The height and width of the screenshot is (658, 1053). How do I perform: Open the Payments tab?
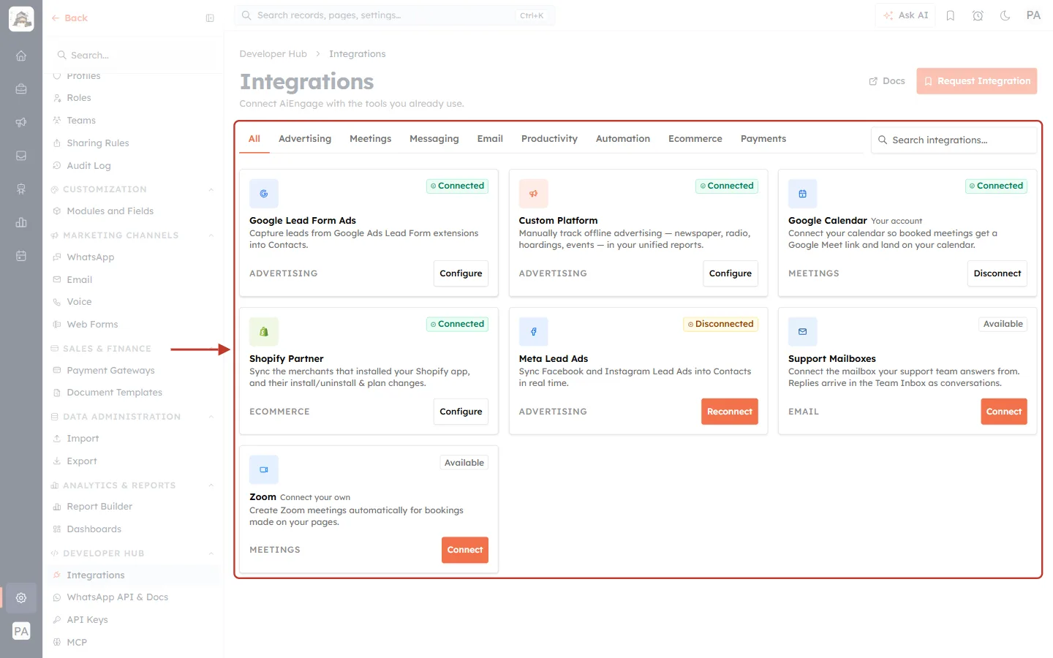tap(763, 139)
